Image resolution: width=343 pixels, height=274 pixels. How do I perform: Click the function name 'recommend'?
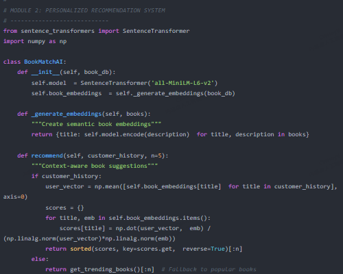(x=47, y=155)
